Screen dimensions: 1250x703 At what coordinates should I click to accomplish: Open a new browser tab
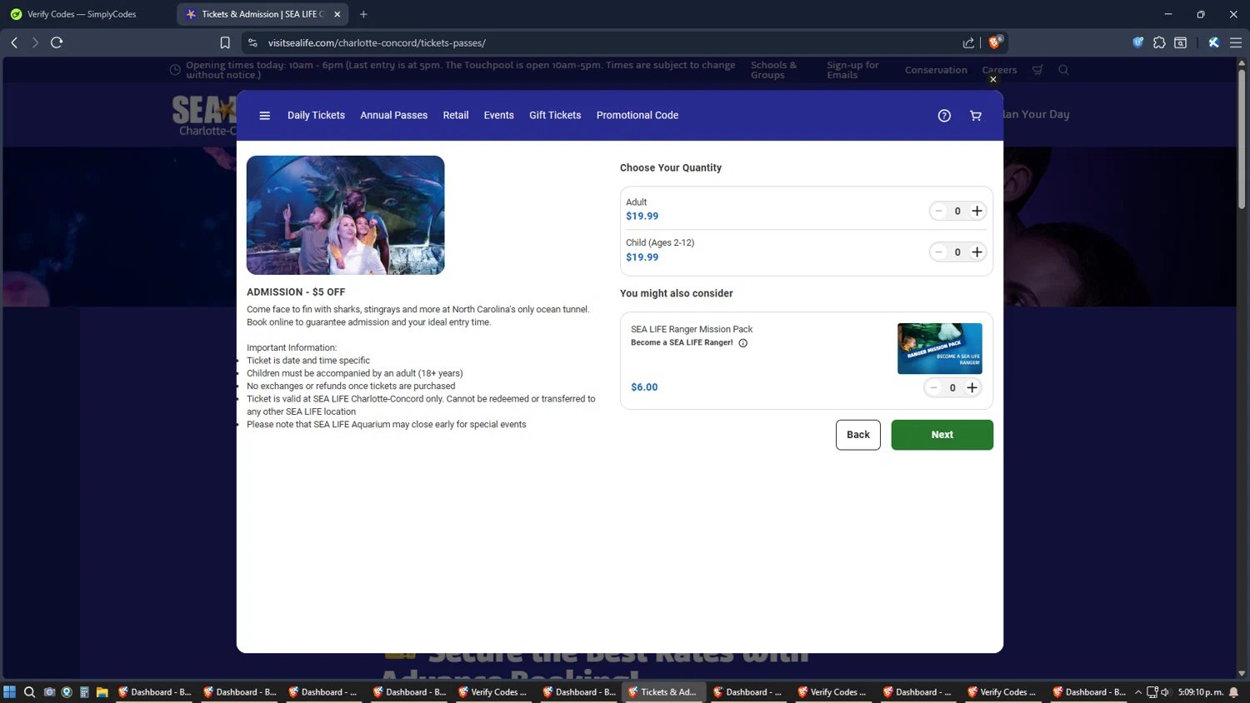363,14
